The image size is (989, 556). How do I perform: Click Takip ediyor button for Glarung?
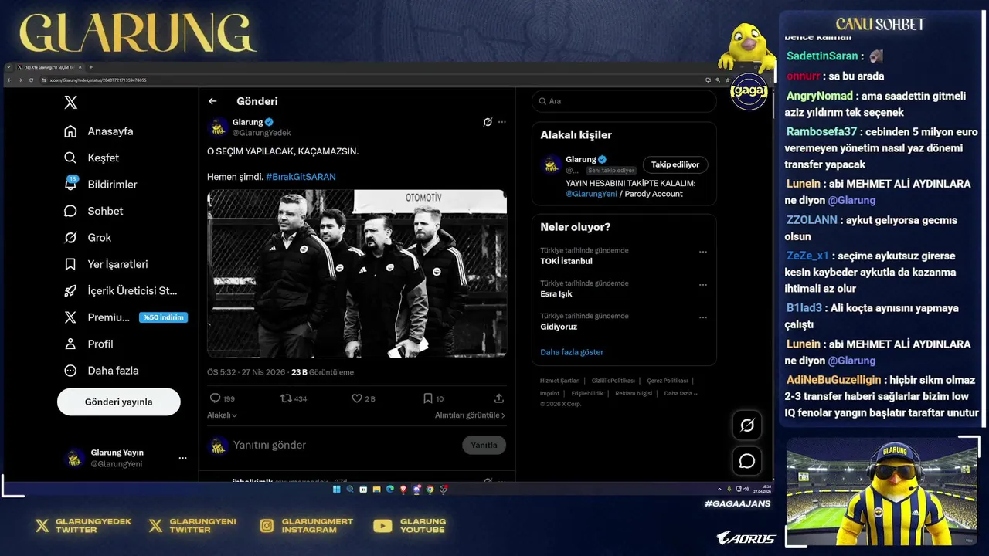[x=675, y=164]
